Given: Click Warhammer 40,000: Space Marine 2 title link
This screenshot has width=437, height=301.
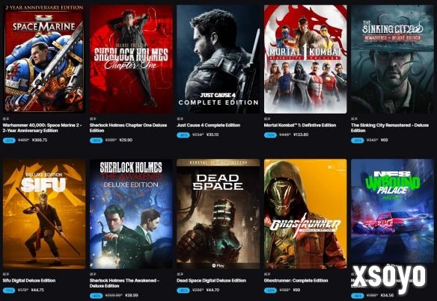Looking at the screenshot, I should (42, 128).
